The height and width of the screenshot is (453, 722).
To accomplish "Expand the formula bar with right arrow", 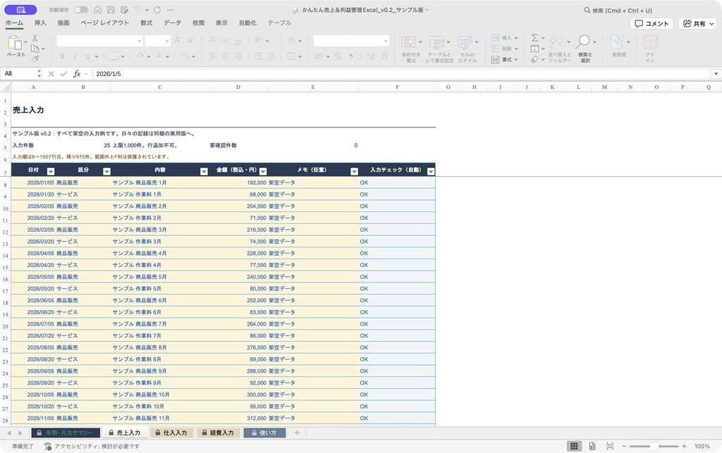I will (x=716, y=73).
